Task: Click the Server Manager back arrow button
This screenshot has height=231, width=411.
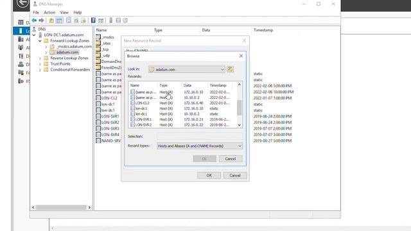Action: click(23, 3)
